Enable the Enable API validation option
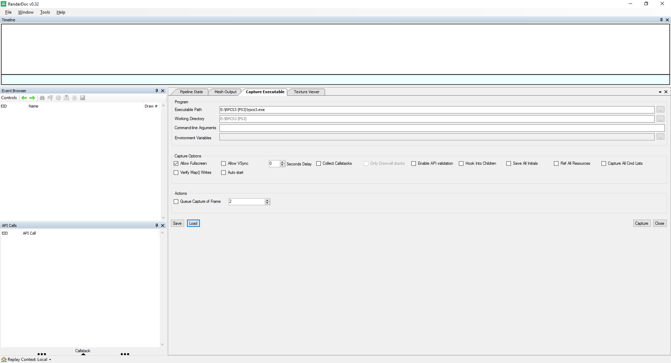Viewport: 671px width, 363px height. pyautogui.click(x=414, y=163)
